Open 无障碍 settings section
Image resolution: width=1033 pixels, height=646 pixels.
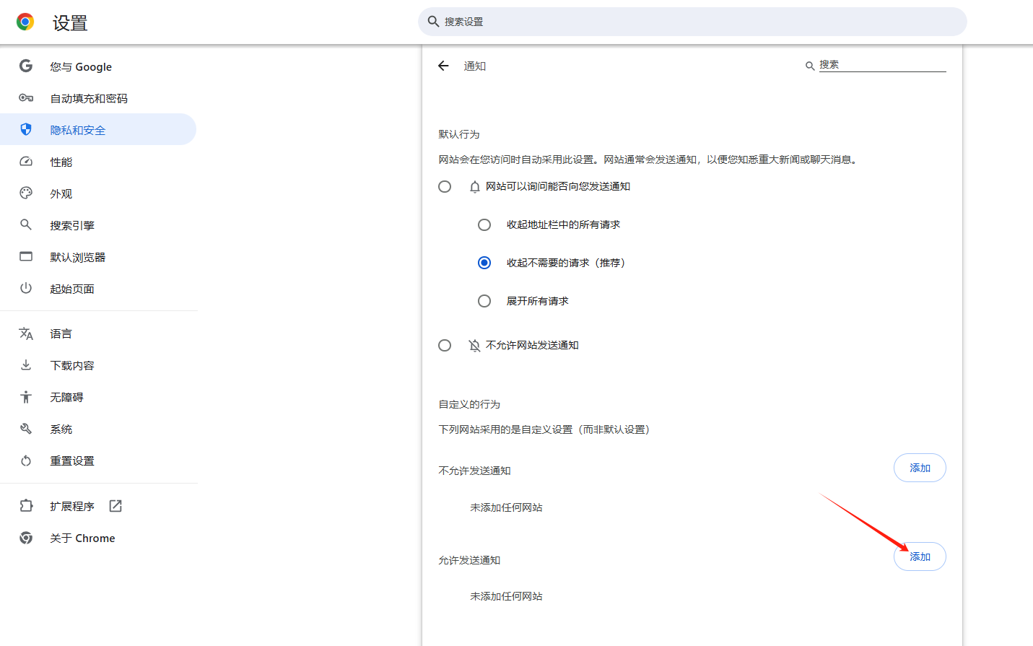[98, 397]
